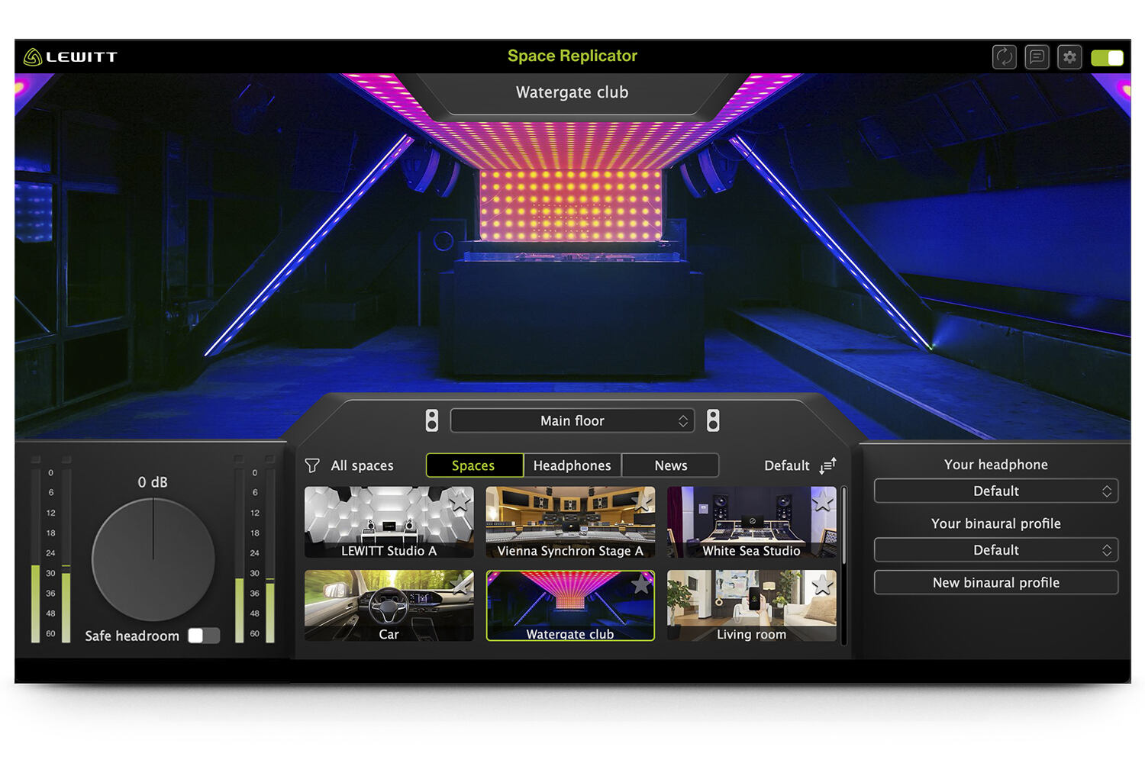The width and height of the screenshot is (1145, 763).
Task: Open settings via the gear icon
Action: [1069, 57]
